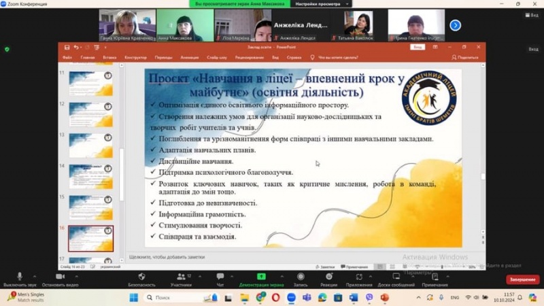Open the Безопасность shield icon
544x306 pixels.
141,278
